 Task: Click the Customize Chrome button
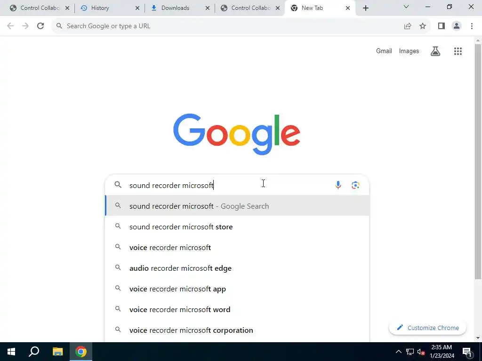(x=427, y=328)
